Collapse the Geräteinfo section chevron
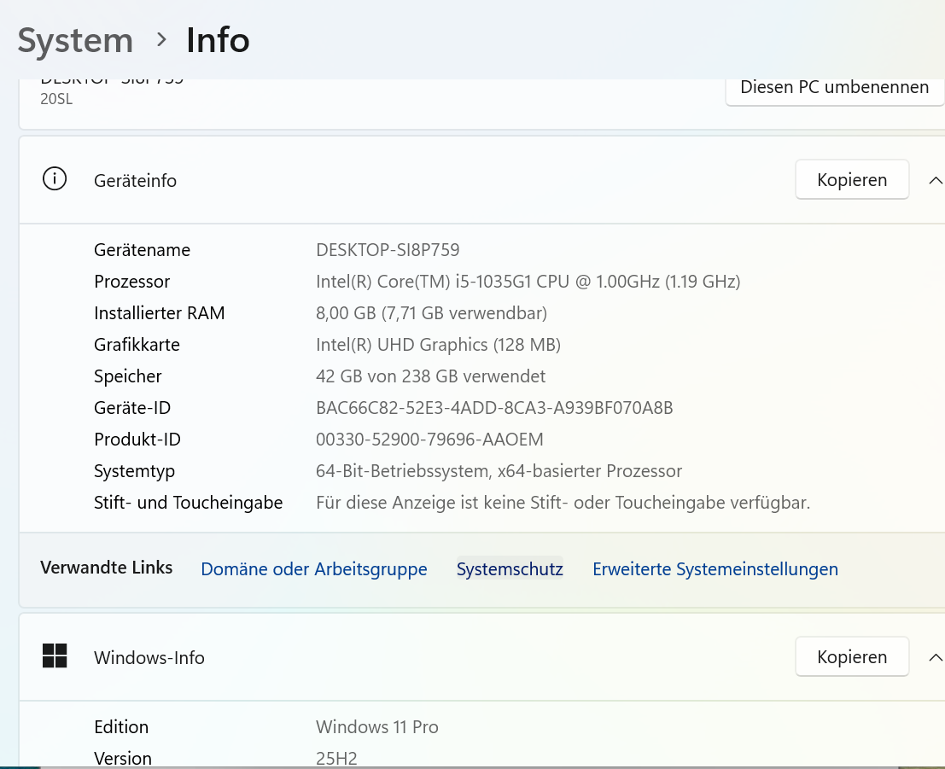The height and width of the screenshot is (769, 945). tap(935, 180)
